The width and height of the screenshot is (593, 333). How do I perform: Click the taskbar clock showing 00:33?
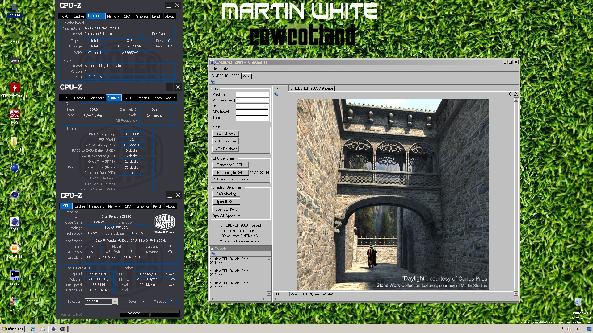(580, 329)
